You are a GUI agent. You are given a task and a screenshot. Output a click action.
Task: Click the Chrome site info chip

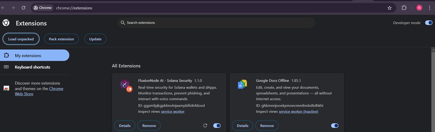click(43, 8)
